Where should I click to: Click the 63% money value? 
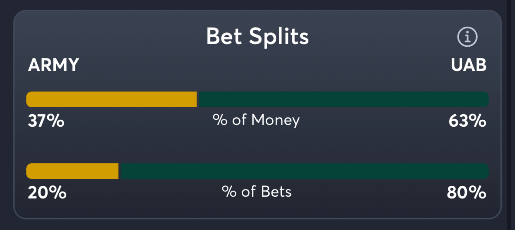(468, 121)
